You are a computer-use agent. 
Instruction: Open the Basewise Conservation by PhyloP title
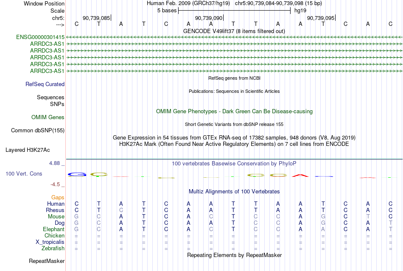click(234, 163)
